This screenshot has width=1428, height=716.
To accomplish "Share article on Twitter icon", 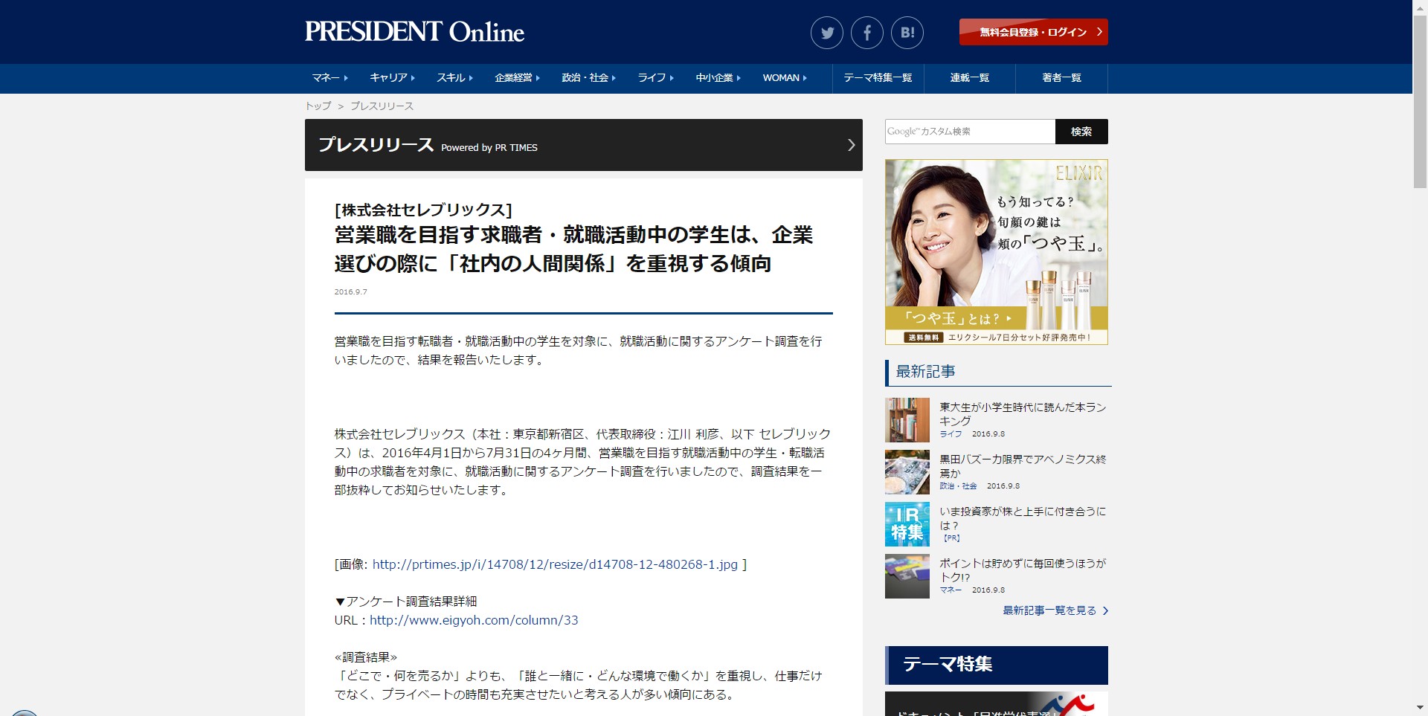I will pyautogui.click(x=826, y=33).
